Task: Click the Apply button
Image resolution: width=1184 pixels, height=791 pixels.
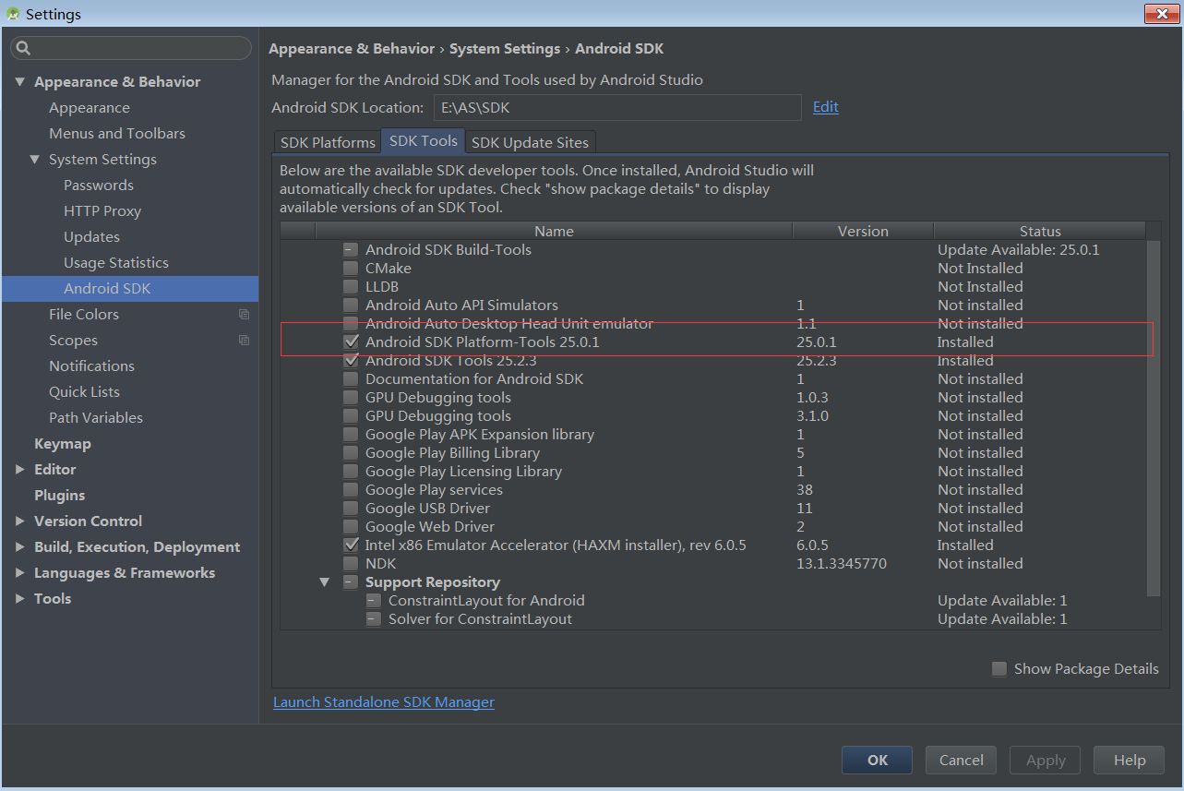Action: coord(1046,761)
